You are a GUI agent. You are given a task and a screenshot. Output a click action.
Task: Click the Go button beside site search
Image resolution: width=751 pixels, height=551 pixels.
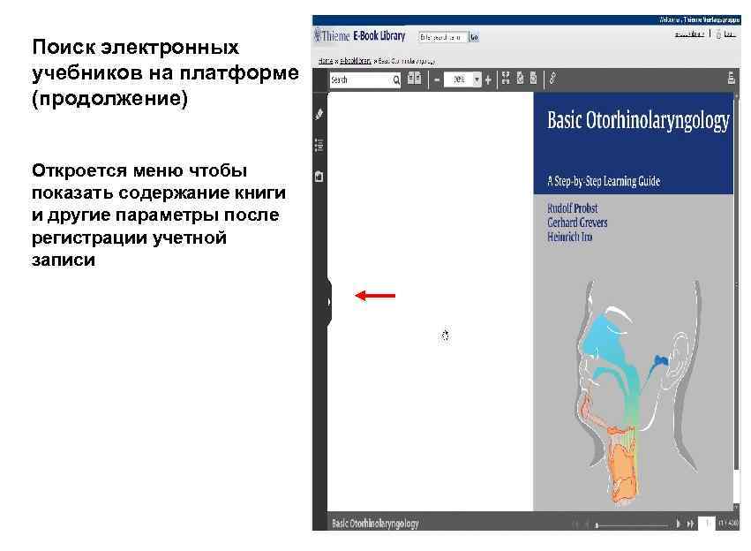pyautogui.click(x=474, y=37)
